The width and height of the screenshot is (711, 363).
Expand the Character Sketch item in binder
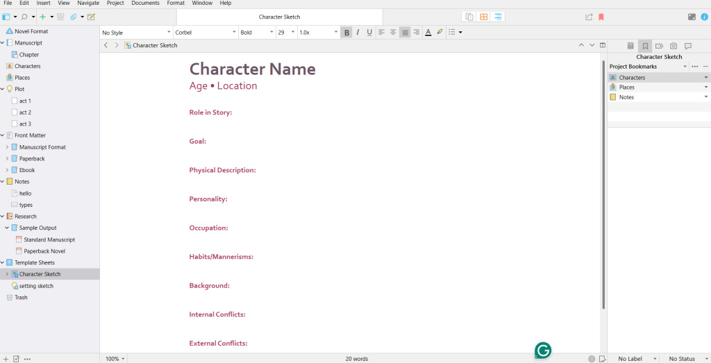pyautogui.click(x=7, y=274)
